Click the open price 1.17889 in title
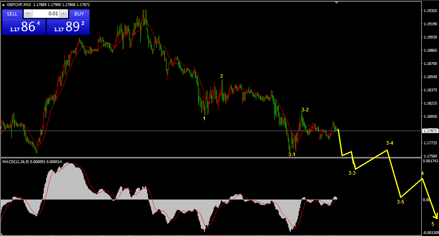Screen dimensions: 439x236 coord(40,5)
